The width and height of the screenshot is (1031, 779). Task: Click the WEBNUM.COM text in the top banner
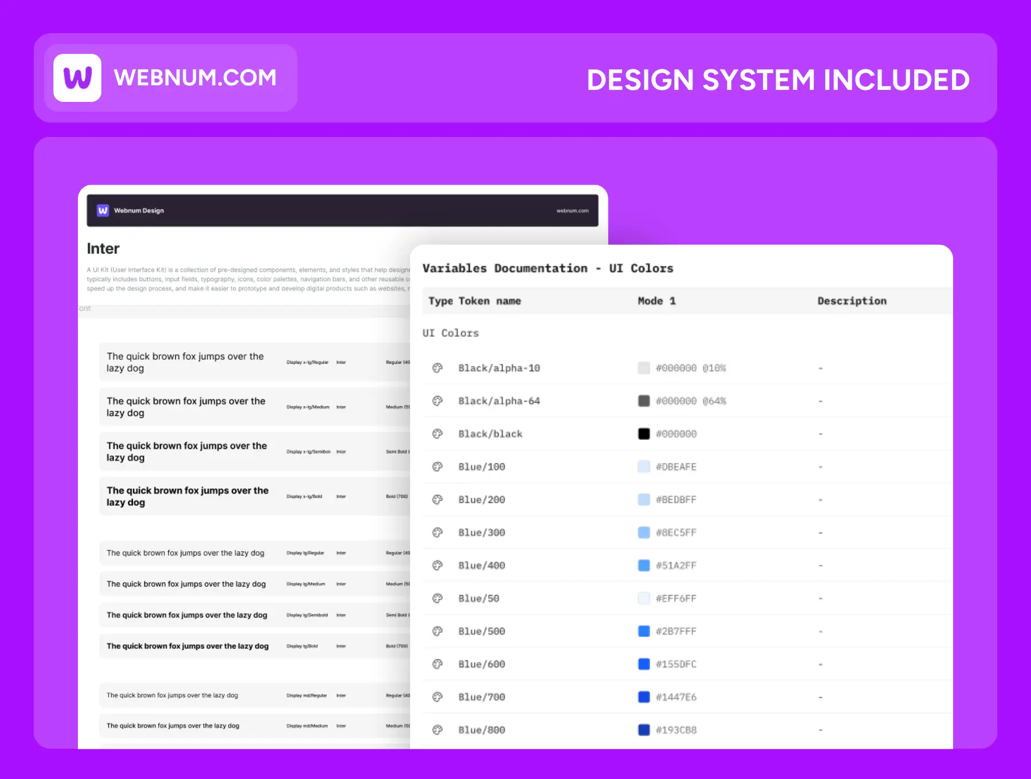(195, 78)
